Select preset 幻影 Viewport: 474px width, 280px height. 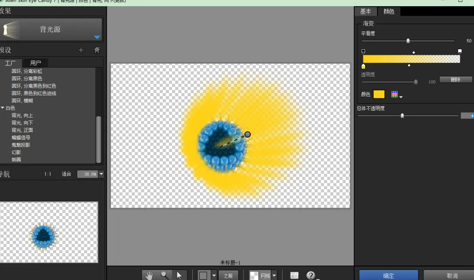coord(16,152)
